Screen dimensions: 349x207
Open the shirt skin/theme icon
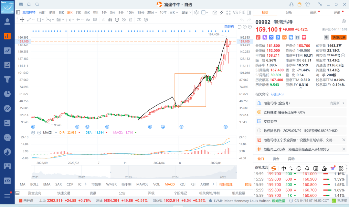308,5
